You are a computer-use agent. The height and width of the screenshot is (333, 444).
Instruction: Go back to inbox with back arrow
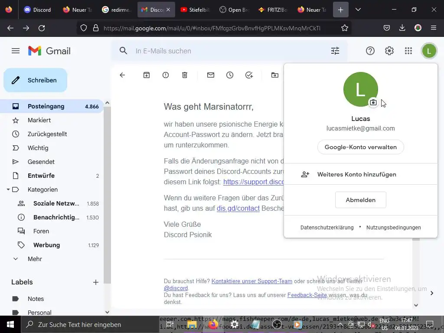click(122, 75)
